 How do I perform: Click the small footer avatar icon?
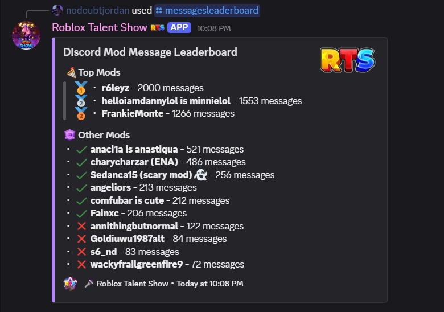pyautogui.click(x=70, y=284)
